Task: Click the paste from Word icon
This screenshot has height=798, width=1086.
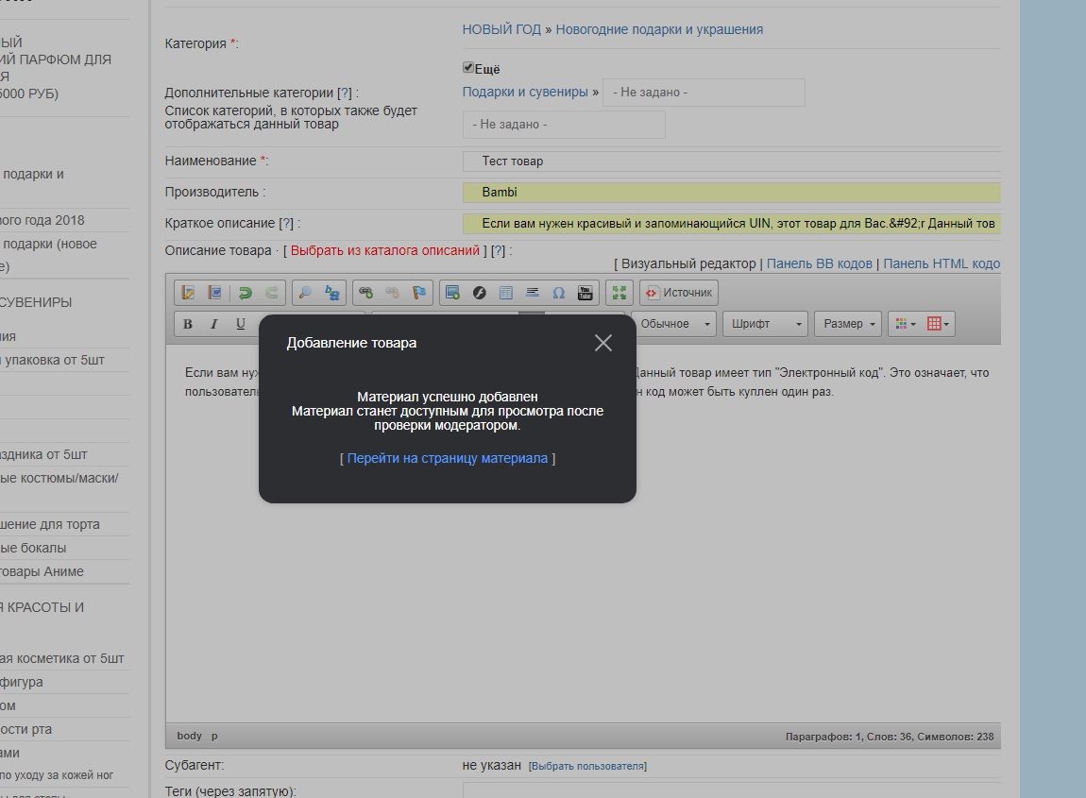Action: click(214, 293)
